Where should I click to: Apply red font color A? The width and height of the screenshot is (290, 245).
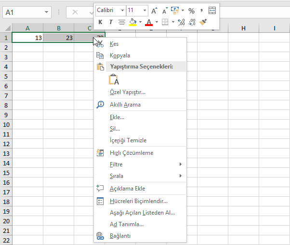pyautogui.click(x=149, y=22)
